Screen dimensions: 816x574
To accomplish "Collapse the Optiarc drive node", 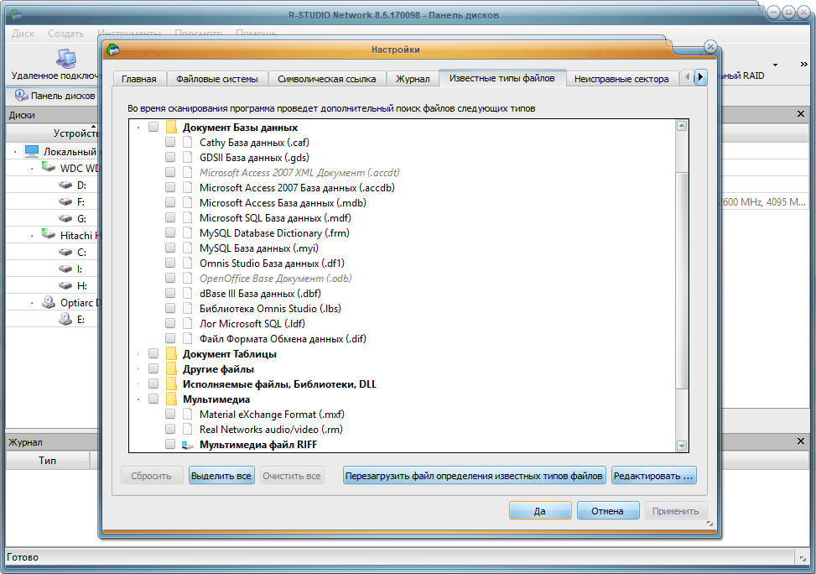I will click(31, 303).
